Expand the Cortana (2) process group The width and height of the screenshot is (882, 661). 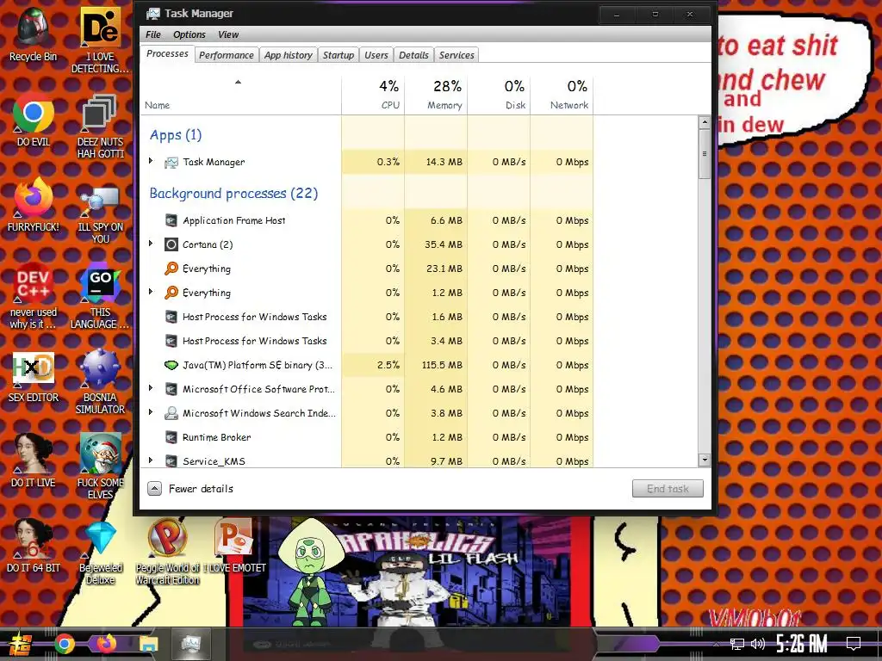click(x=150, y=244)
